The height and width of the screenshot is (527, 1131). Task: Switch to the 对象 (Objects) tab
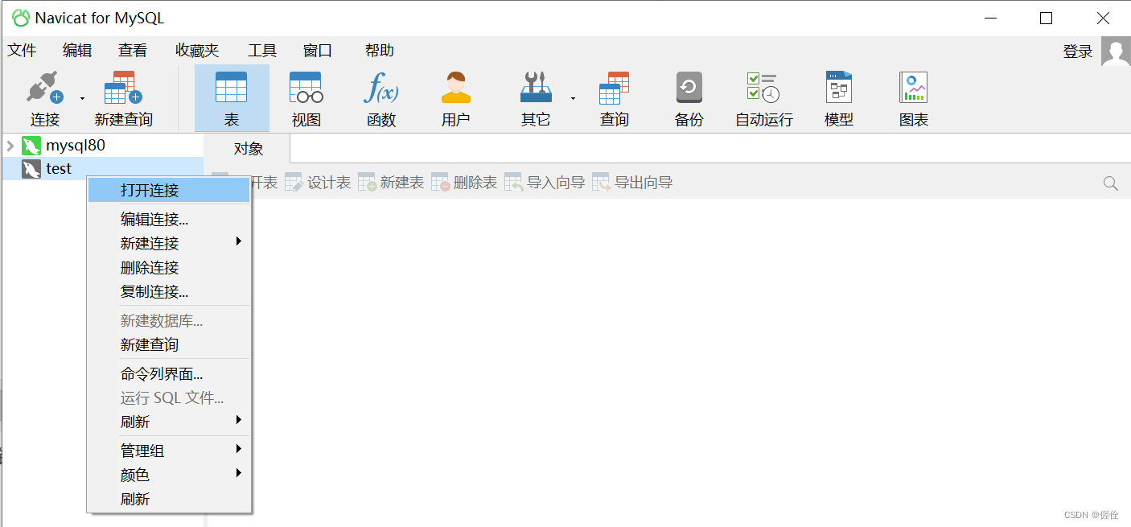point(249,149)
